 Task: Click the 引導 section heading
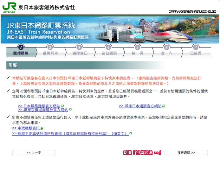pos(13,65)
